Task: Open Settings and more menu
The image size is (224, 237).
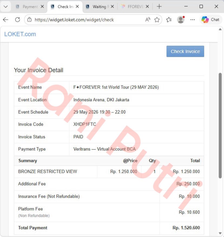Action: click(192, 20)
